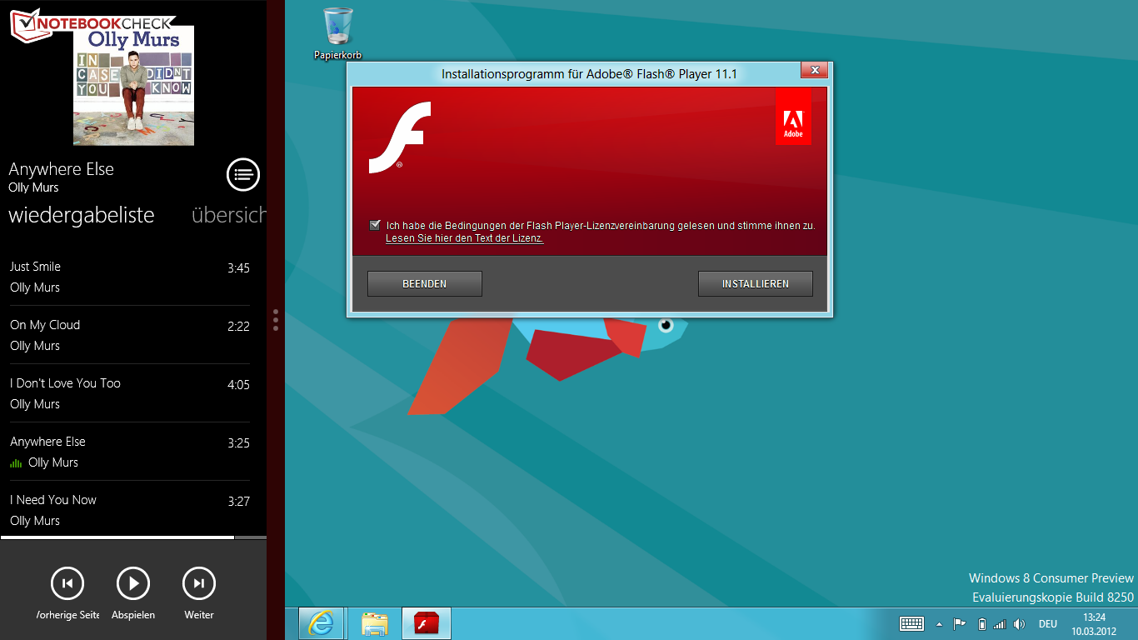Screen dimensions: 1138x640
Task: Launch Internet Explorer from the taskbar
Action: [x=321, y=623]
